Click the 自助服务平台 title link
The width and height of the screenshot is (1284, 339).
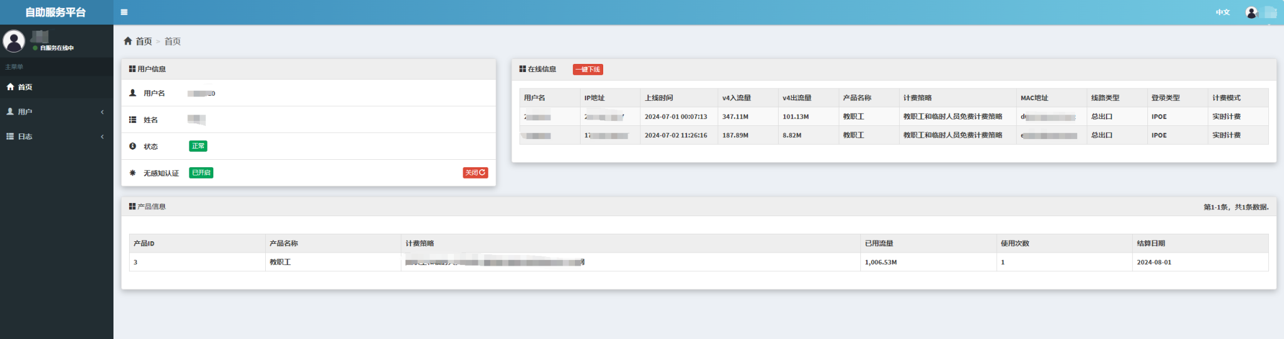pos(56,13)
